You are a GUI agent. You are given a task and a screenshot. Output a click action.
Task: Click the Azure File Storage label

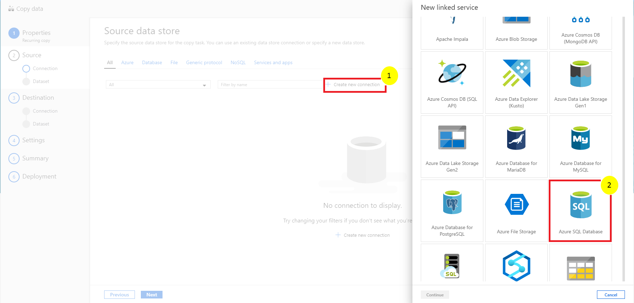(x=516, y=232)
